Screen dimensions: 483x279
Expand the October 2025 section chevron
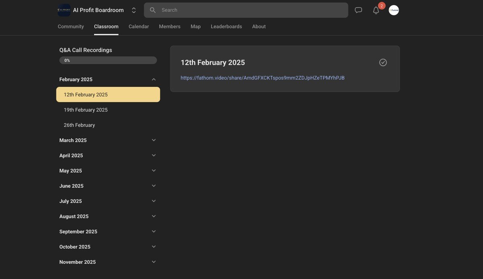[154, 247]
